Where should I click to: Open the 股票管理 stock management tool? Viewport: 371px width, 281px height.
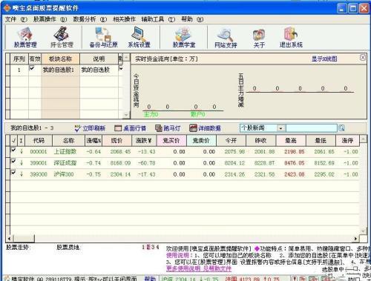[x=25, y=38]
